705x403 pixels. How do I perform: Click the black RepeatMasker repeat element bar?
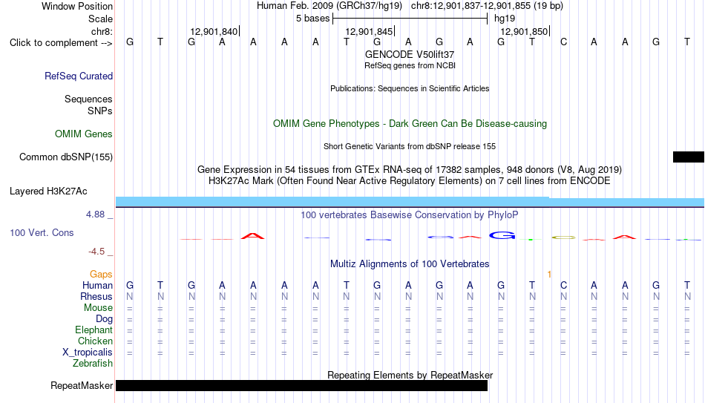pyautogui.click(x=302, y=385)
